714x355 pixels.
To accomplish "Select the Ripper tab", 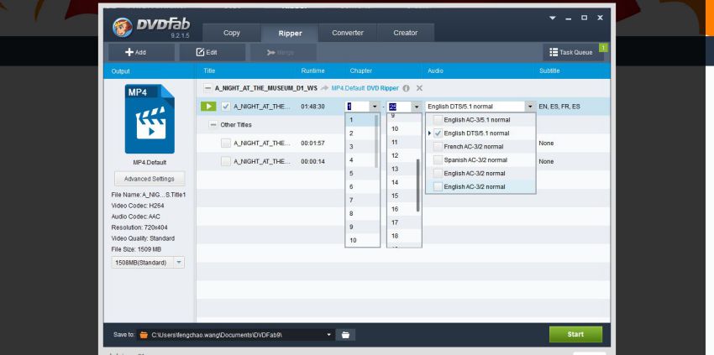I will 290,33.
